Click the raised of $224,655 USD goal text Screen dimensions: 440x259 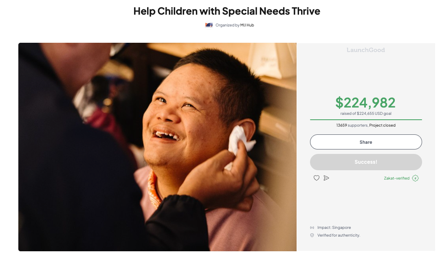pos(365,113)
